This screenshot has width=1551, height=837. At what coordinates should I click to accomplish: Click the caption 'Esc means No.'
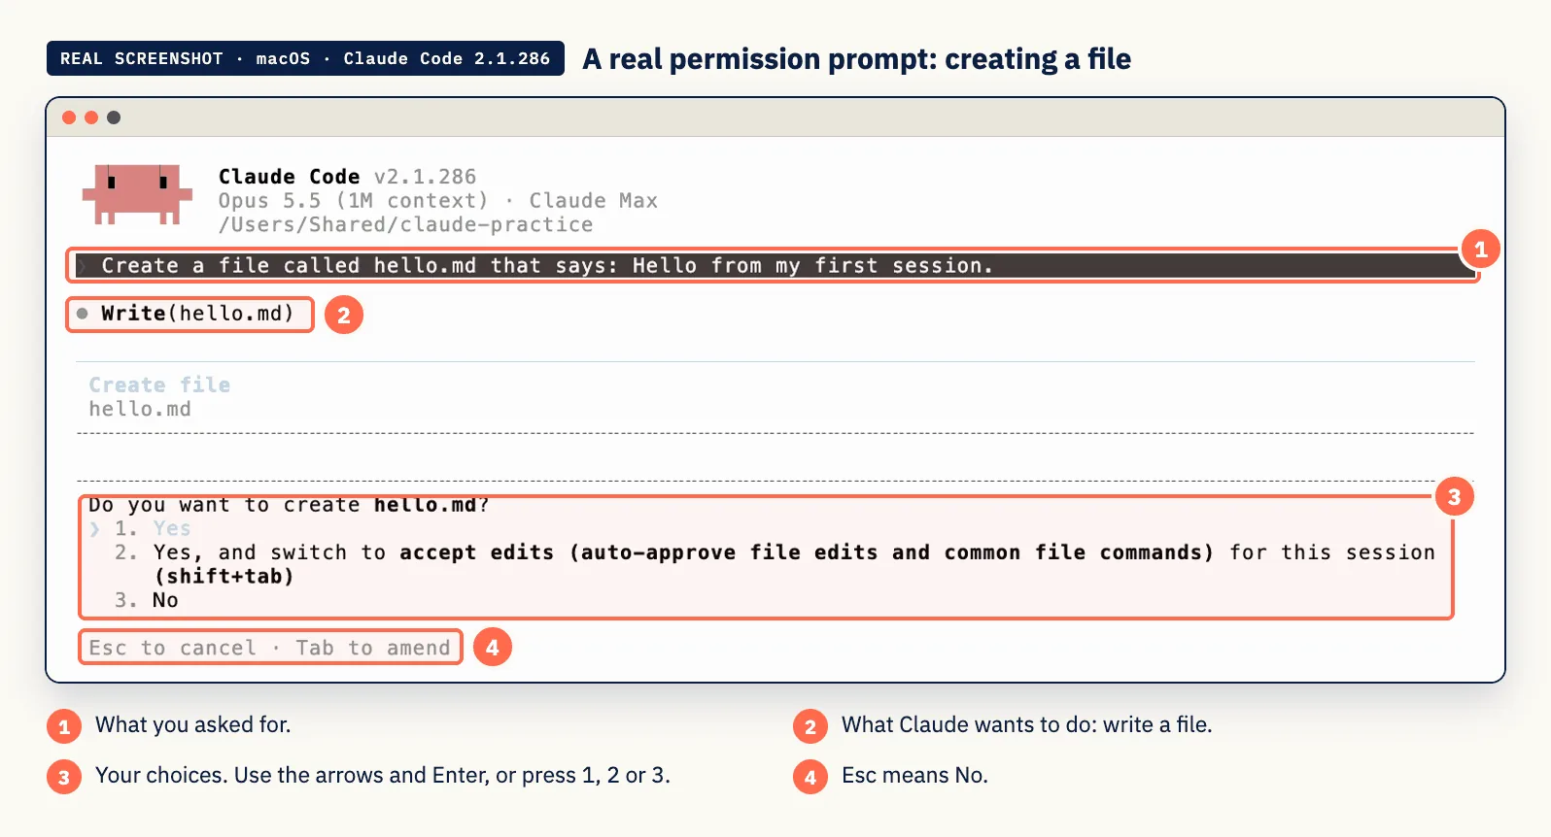click(914, 775)
